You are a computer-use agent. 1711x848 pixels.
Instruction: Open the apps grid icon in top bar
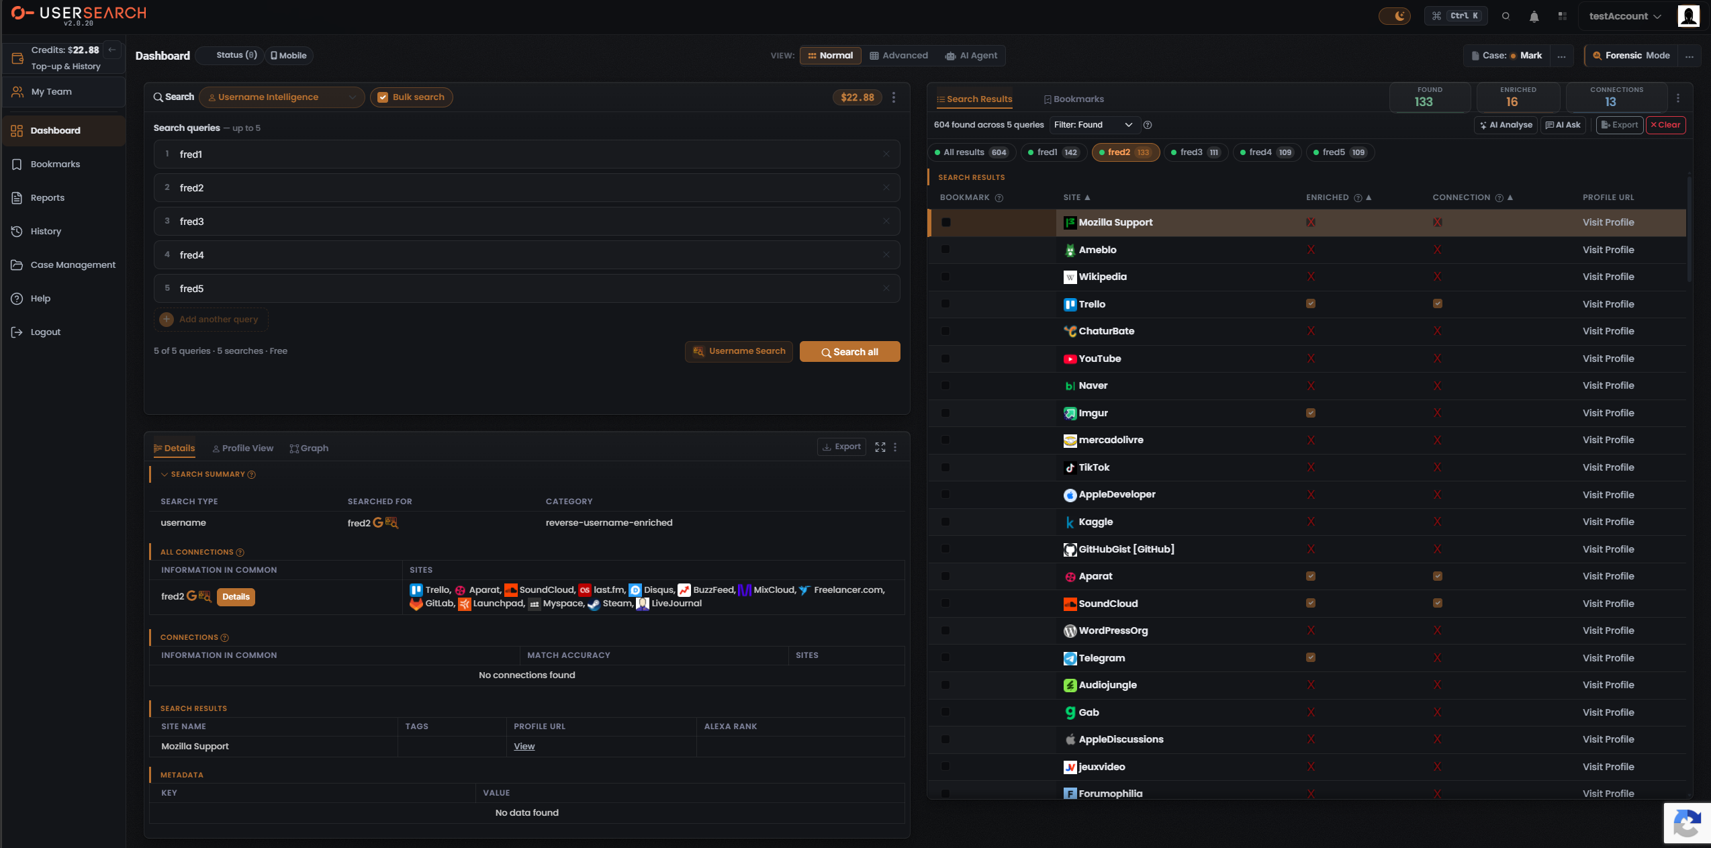1563,16
